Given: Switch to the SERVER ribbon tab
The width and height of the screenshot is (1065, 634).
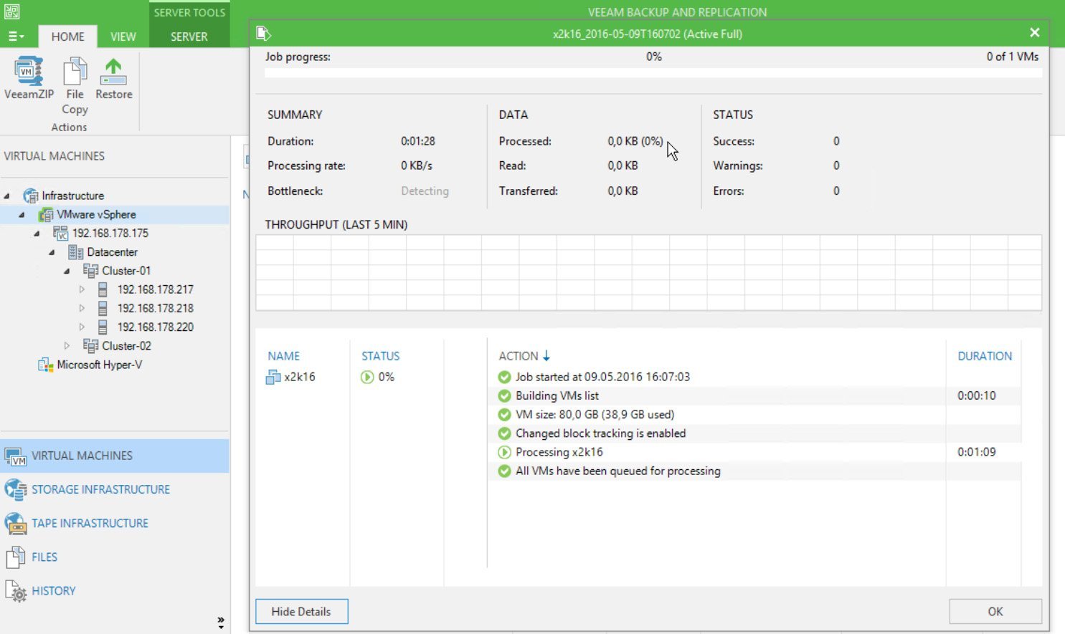Looking at the screenshot, I should [x=189, y=37].
